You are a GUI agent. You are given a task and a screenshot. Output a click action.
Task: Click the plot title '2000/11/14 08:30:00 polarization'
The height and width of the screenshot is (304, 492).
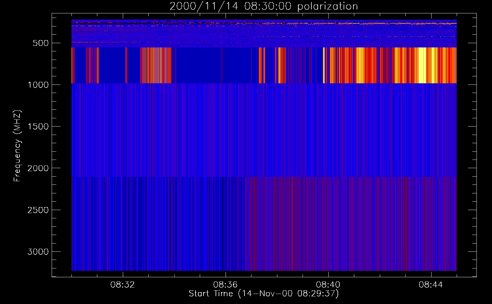tap(264, 6)
